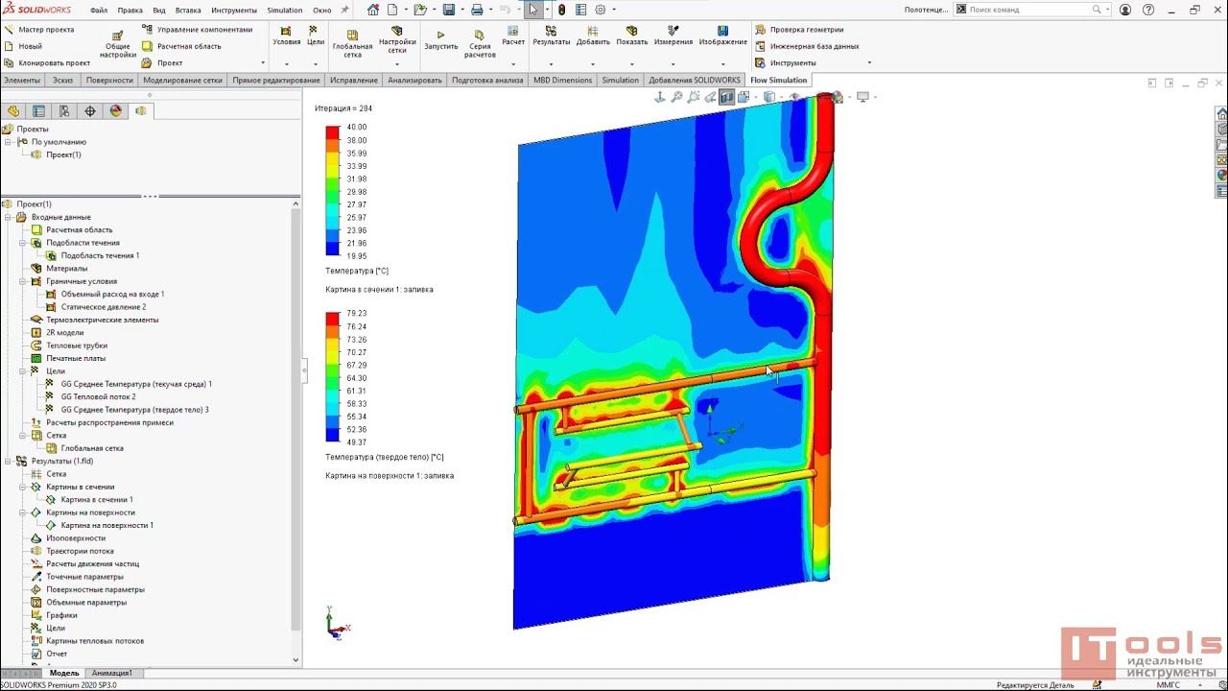Click the Измерения ribbon icon
Viewport: 1228px width, 691px height.
click(673, 36)
